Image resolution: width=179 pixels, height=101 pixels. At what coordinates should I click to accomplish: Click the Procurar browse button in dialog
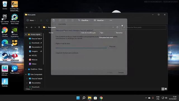click(x=113, y=47)
